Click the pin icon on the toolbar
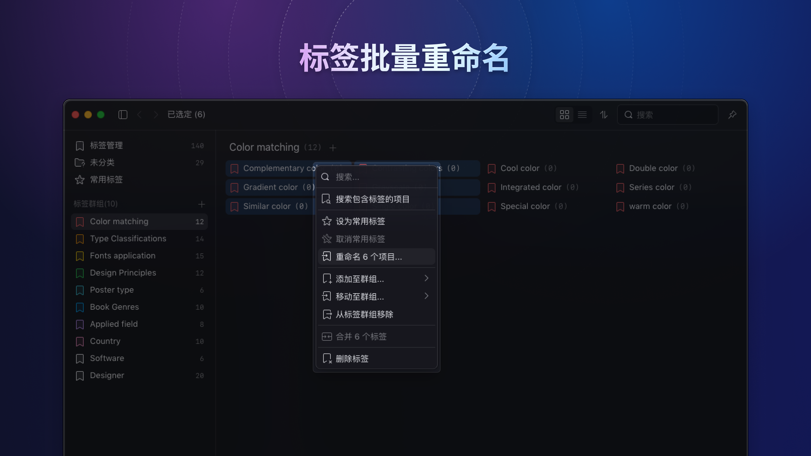Viewport: 811px width, 456px height. [732, 115]
